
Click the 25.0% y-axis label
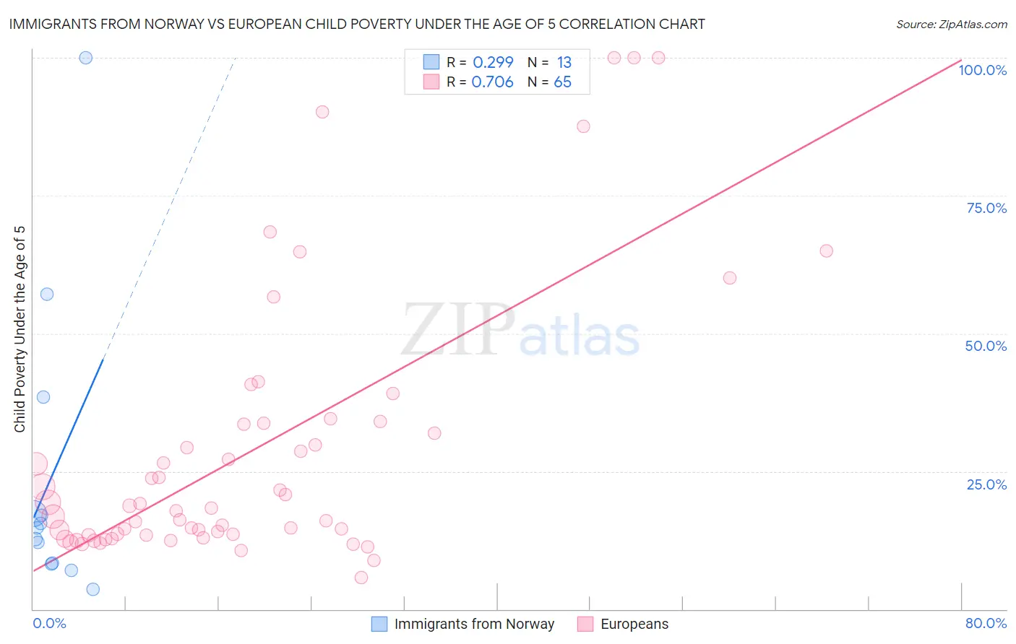point(986,484)
